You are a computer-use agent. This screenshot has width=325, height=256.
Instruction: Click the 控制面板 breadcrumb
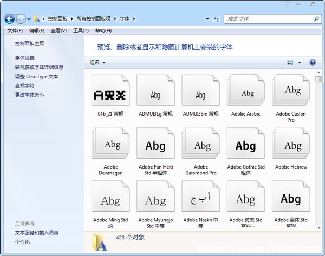57,18
